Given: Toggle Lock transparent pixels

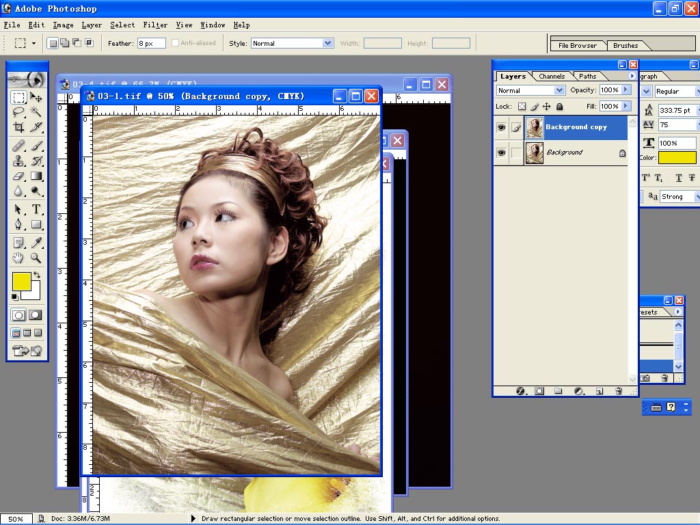Looking at the screenshot, I should [x=522, y=106].
